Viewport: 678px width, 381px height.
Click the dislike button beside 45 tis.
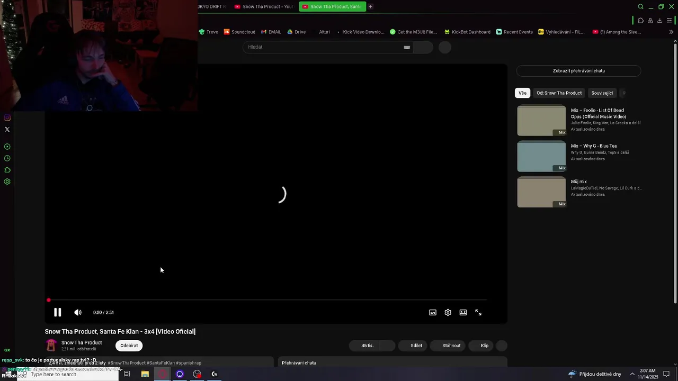pyautogui.click(x=387, y=346)
